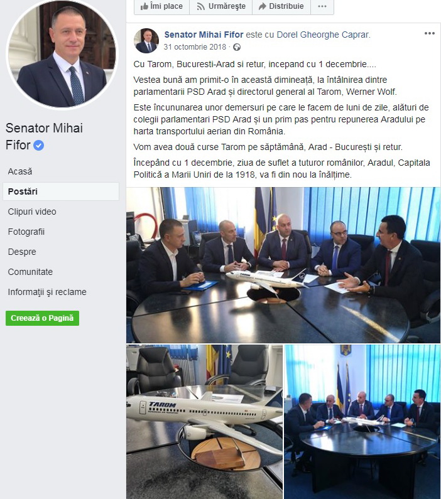Click the Îmi place thumbs-up button

pos(161,7)
